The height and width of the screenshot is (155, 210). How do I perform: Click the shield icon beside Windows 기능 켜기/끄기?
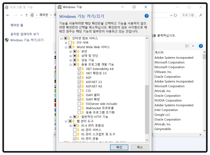click(x=7, y=40)
